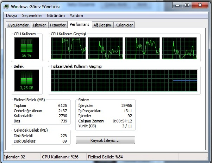Switch to the Uygulamalar tab
The image size is (212, 163).
[x=18, y=25]
